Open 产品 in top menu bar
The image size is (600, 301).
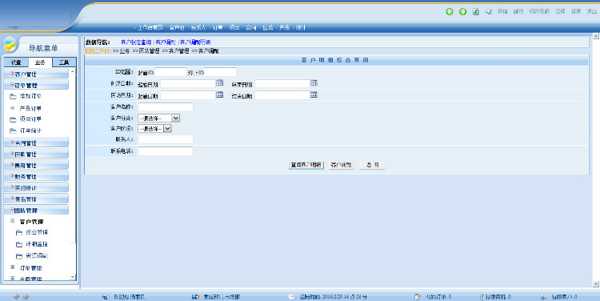pyautogui.click(x=284, y=27)
